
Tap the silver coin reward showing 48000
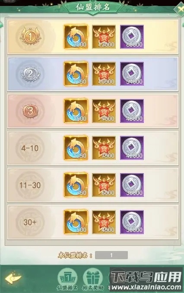(x=132, y=111)
